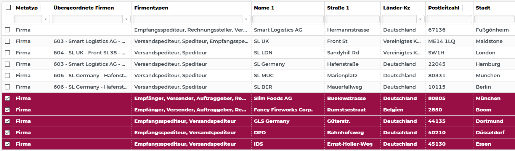Sort by the Stadt column header

(483, 8)
